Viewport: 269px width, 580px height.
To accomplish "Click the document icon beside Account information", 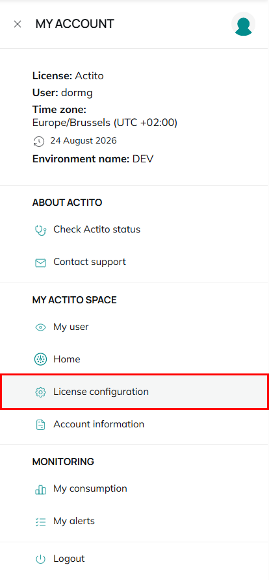I will tap(40, 425).
